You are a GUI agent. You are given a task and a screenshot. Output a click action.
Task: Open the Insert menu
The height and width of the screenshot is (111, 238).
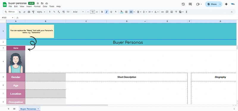tap(29, 6)
